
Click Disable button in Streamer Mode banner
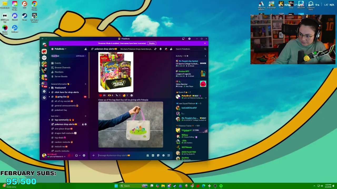point(152,43)
